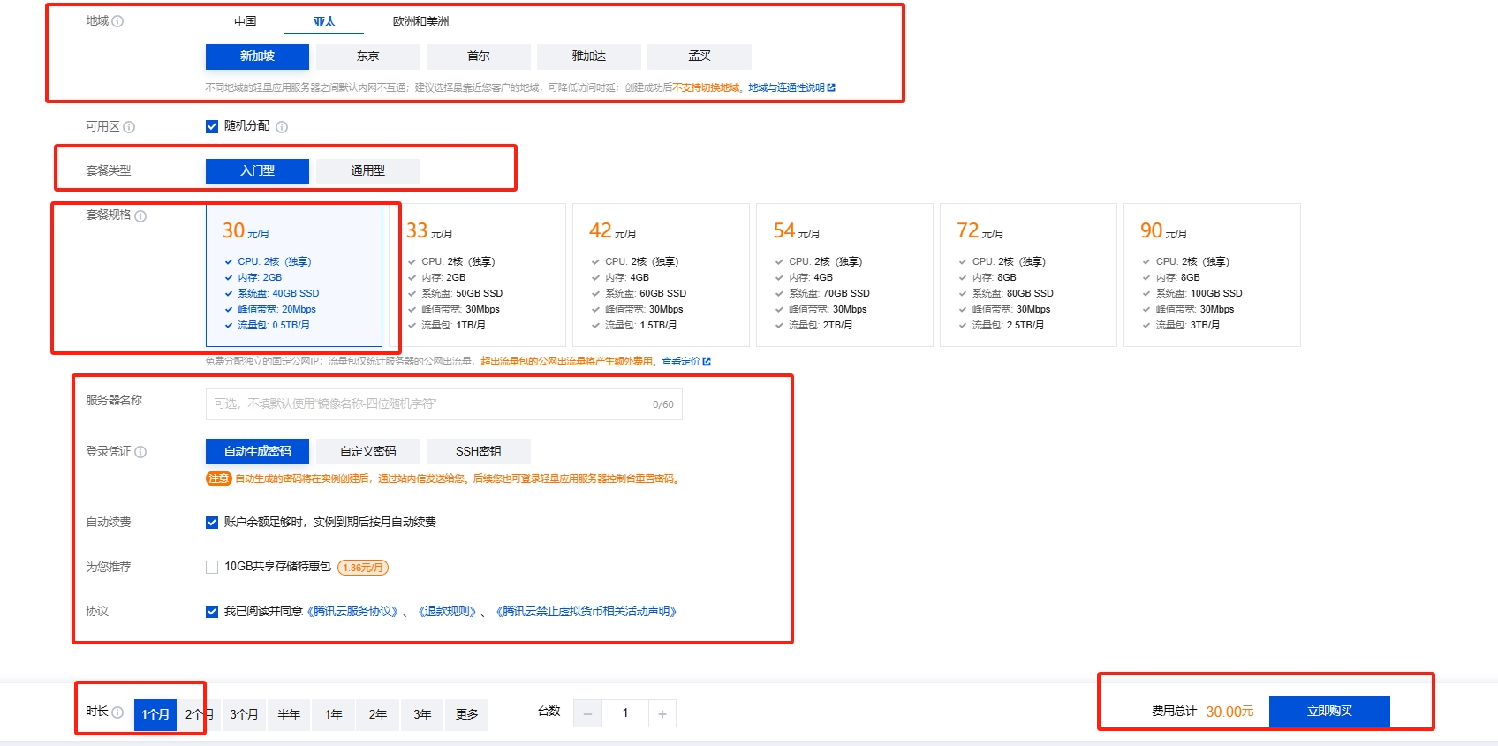The image size is (1498, 746).
Task: Toggle the 自动续费 checkbox
Action: pos(212,523)
